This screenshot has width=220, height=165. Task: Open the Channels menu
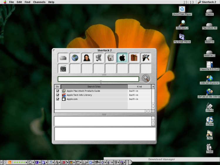tap(39, 2)
